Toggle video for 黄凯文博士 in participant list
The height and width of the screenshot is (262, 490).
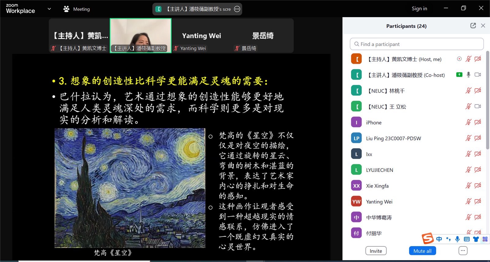pyautogui.click(x=478, y=59)
